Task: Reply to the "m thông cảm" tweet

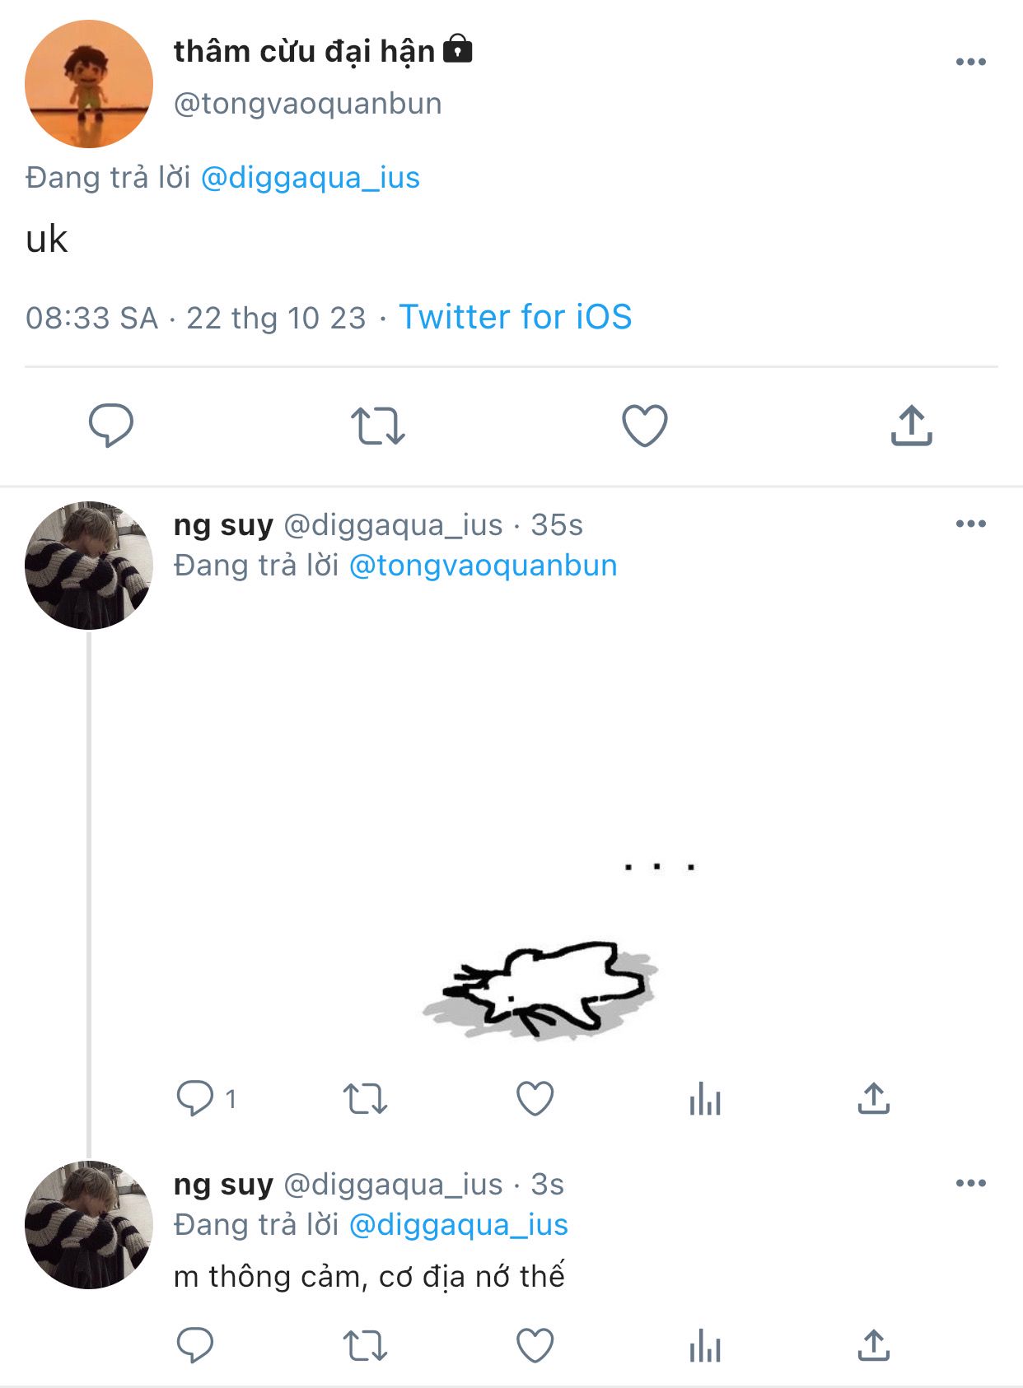Action: click(195, 1347)
